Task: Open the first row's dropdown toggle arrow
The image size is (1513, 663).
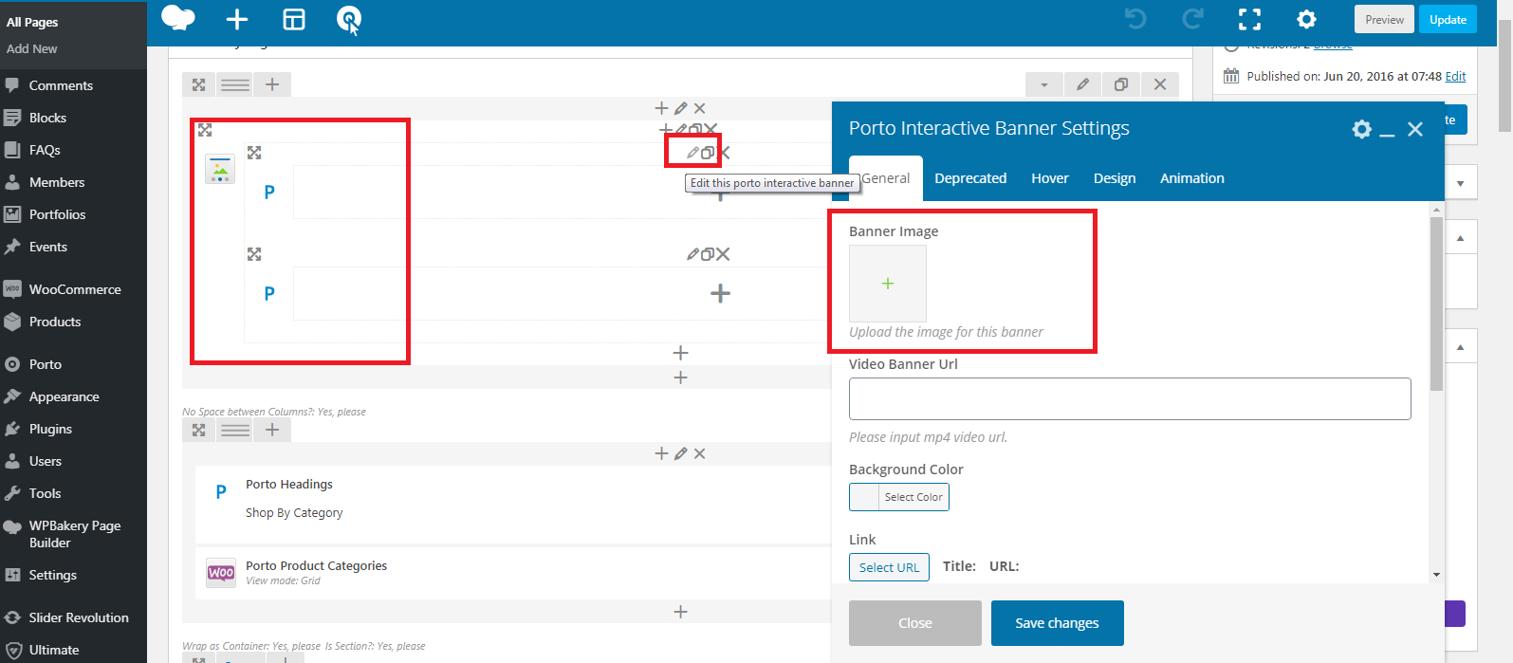Action: pyautogui.click(x=1044, y=84)
